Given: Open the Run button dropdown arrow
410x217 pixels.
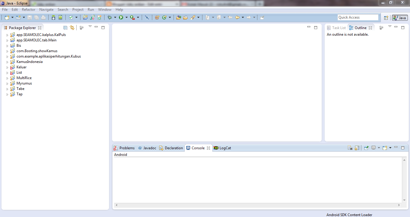Looking at the screenshot, I should coord(126,18).
